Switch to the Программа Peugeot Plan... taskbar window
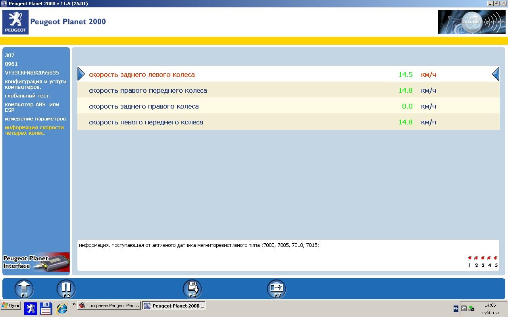This screenshot has width=508, height=317. pos(109,306)
